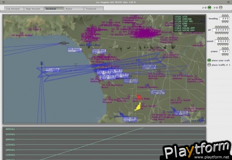Click the Compton Woodley airport icon
This screenshot has height=160, width=232.
coord(147,85)
